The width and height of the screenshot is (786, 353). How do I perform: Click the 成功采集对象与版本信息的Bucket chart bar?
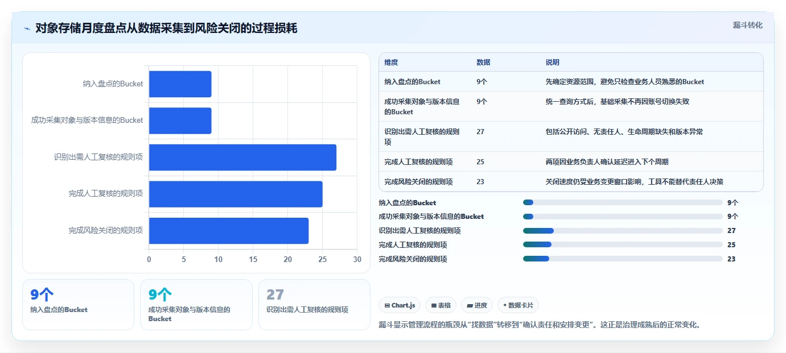(x=180, y=121)
